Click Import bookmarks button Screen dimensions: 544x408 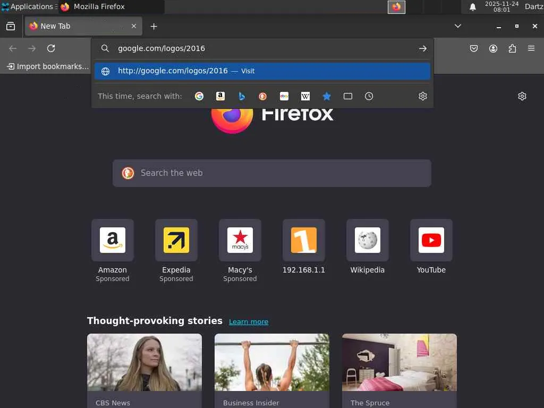tap(47, 66)
